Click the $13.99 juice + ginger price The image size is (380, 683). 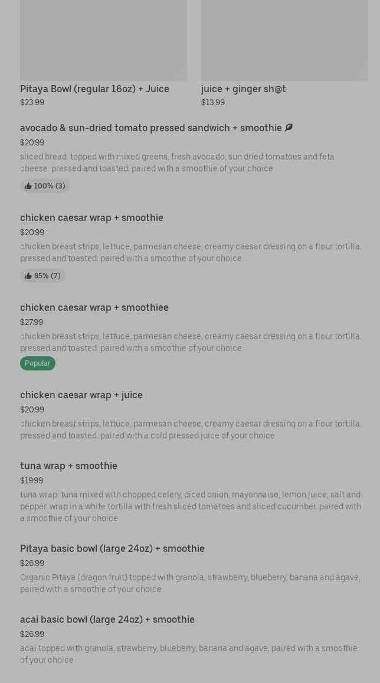[x=212, y=102]
